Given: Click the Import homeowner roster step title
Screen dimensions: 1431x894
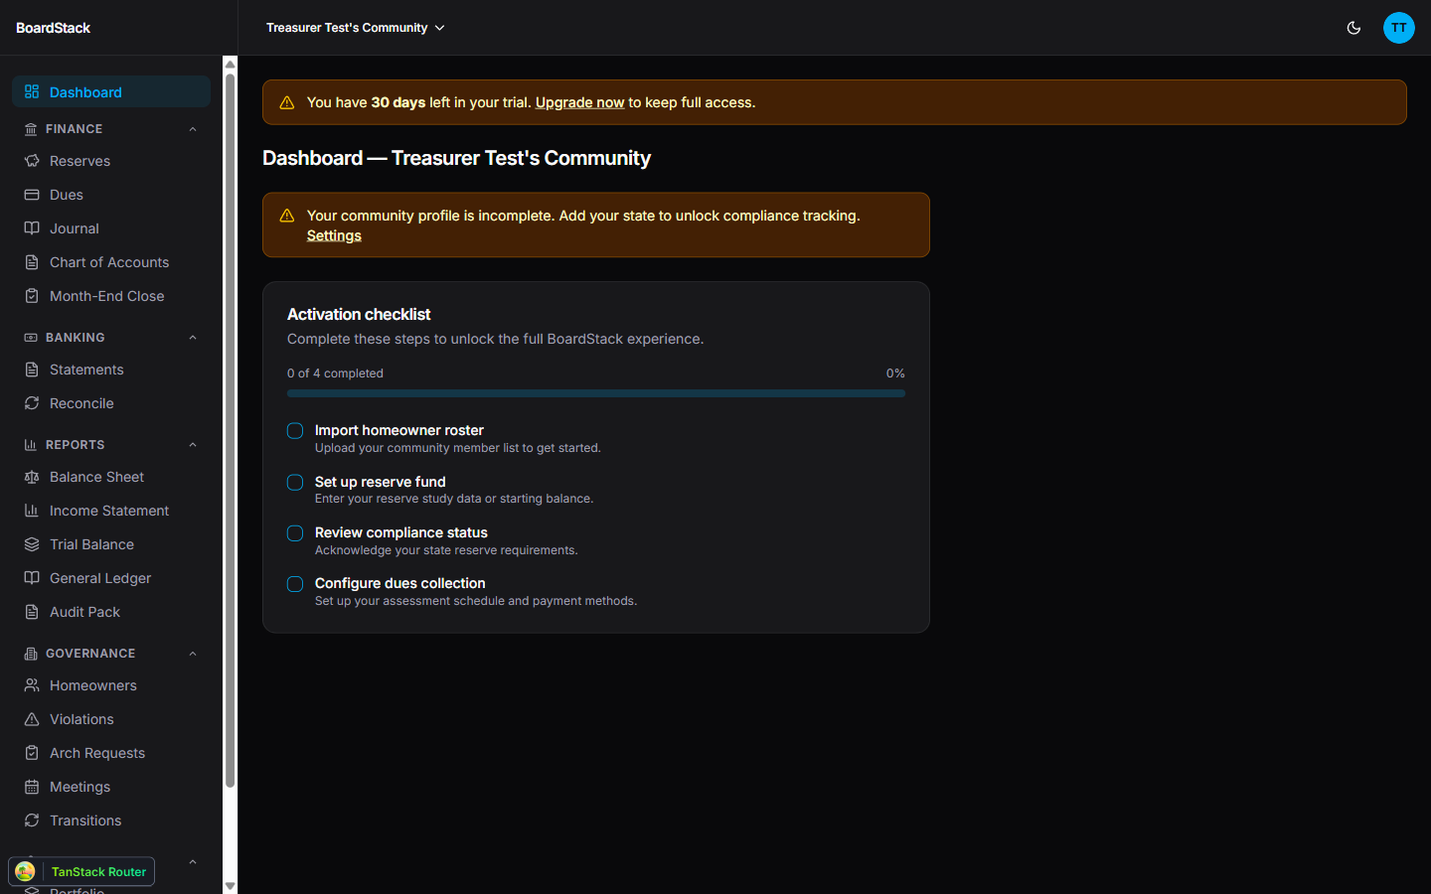Looking at the screenshot, I should pos(399,430).
